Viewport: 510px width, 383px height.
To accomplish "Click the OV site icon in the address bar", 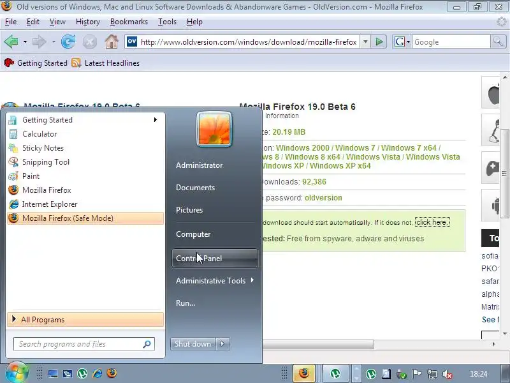I will (132, 41).
